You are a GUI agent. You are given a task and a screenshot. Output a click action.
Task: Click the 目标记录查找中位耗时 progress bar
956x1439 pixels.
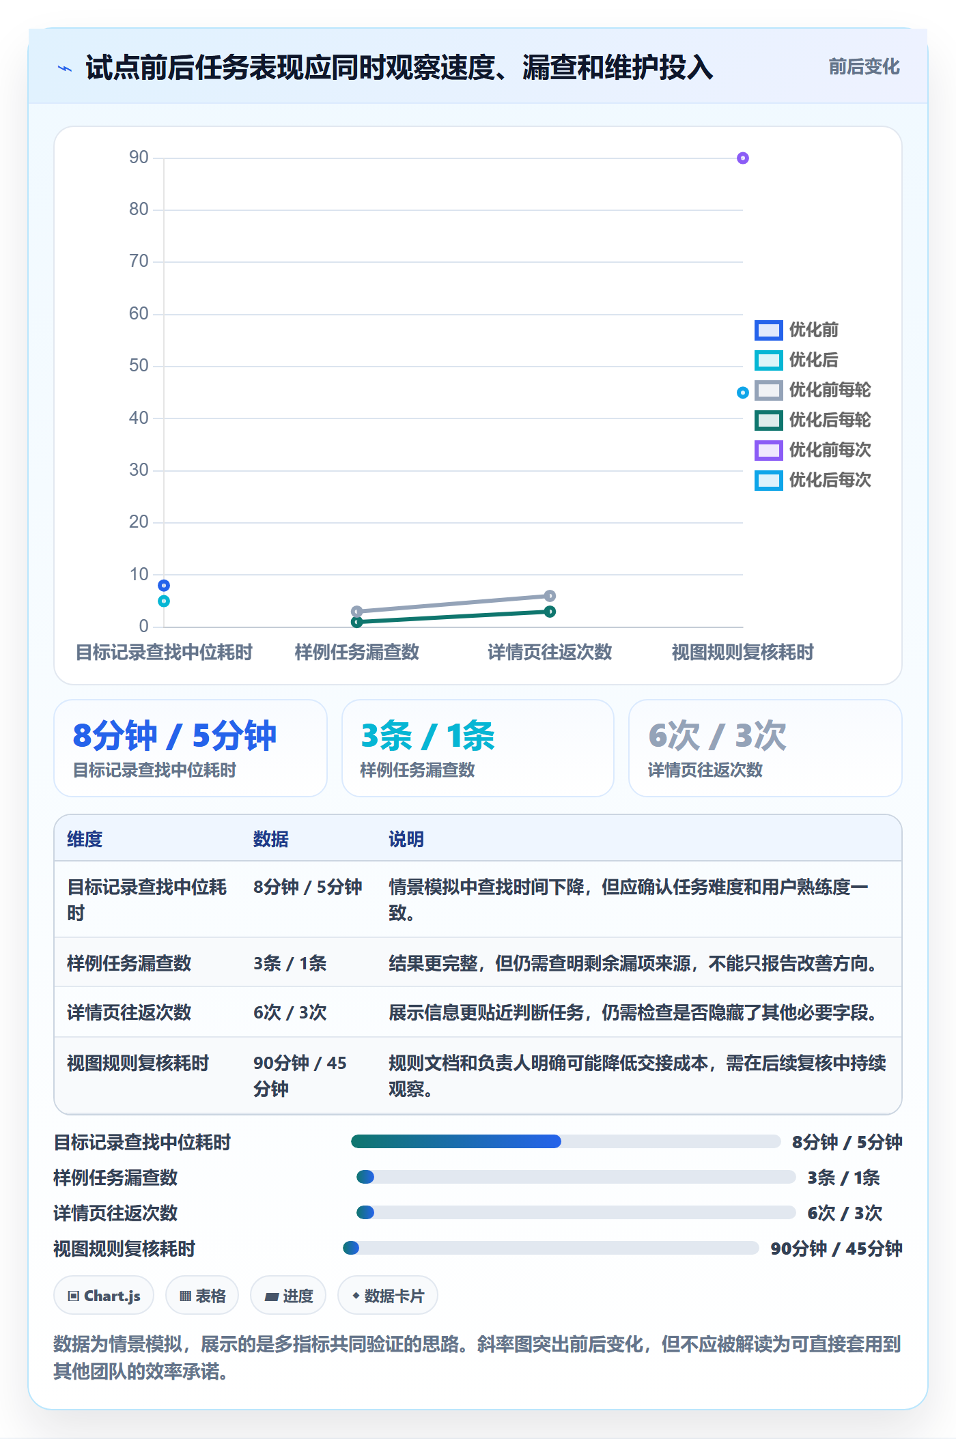click(565, 1141)
